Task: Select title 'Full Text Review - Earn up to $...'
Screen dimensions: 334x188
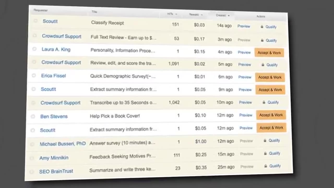Action: coord(123,37)
